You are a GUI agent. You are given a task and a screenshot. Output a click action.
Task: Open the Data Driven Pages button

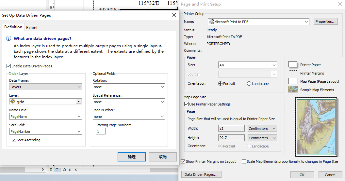(x=201, y=174)
